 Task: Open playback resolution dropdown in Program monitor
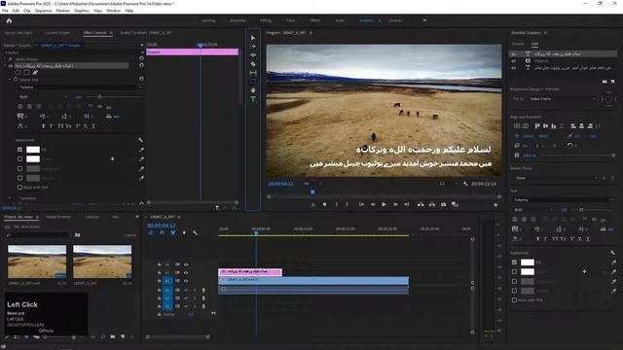pyautogui.click(x=448, y=184)
